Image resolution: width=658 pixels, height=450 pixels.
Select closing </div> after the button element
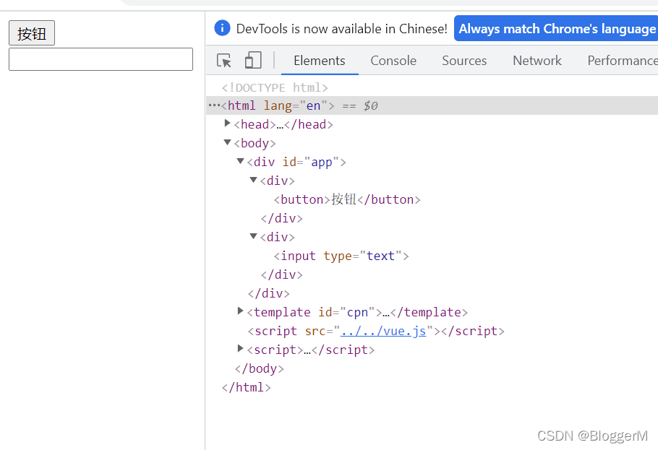tap(281, 218)
